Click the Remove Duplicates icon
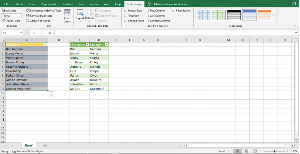This screenshot has height=154, width=300. 28,16
